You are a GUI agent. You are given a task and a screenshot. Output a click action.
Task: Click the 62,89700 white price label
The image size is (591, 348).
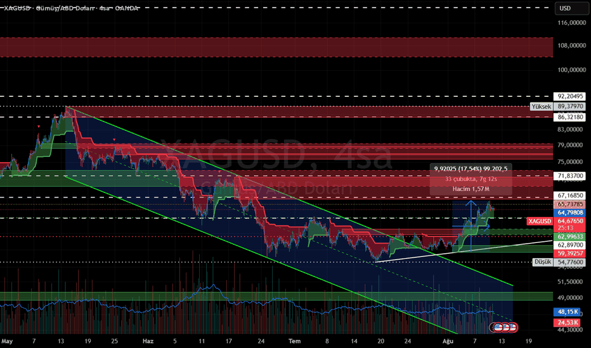point(570,245)
